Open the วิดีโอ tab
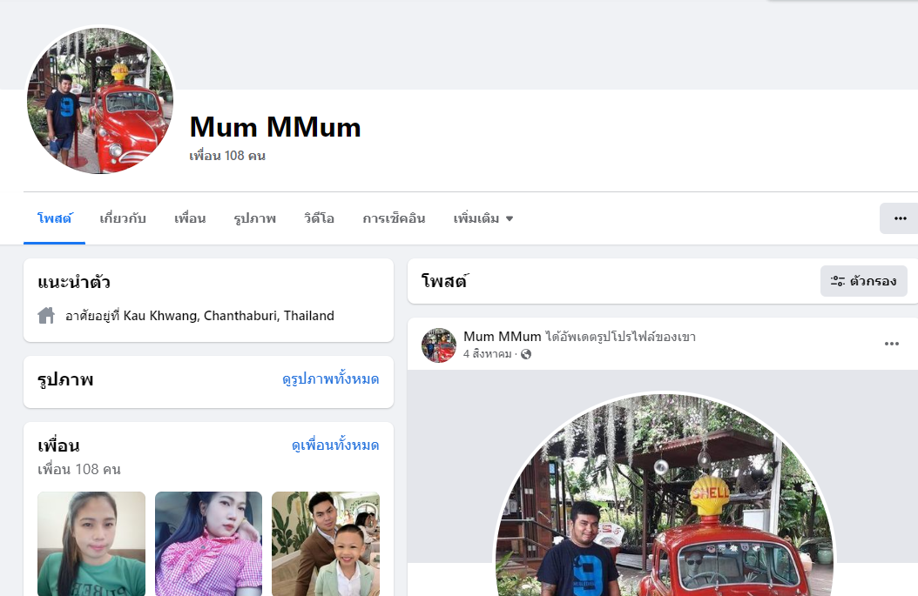This screenshot has width=918, height=596. pyautogui.click(x=319, y=218)
